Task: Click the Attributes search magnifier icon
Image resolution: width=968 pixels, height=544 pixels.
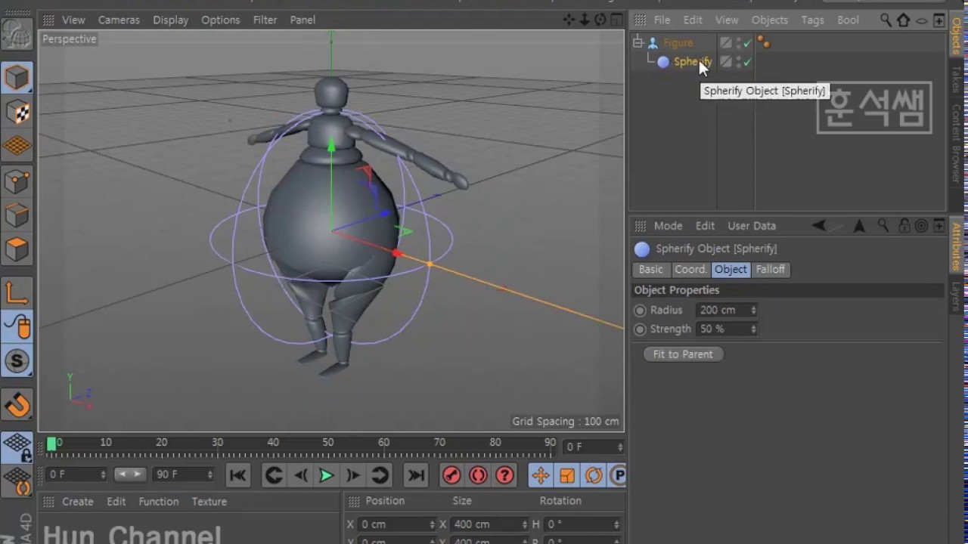Action: pos(883,225)
